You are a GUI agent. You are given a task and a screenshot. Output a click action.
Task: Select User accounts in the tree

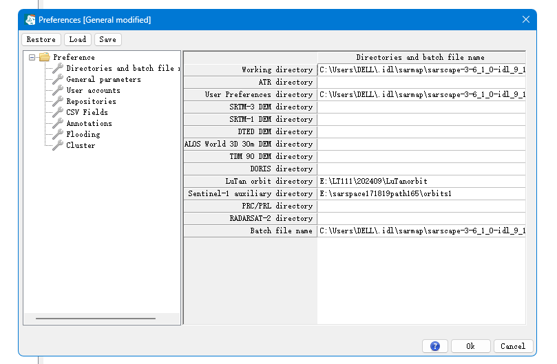coord(93,90)
